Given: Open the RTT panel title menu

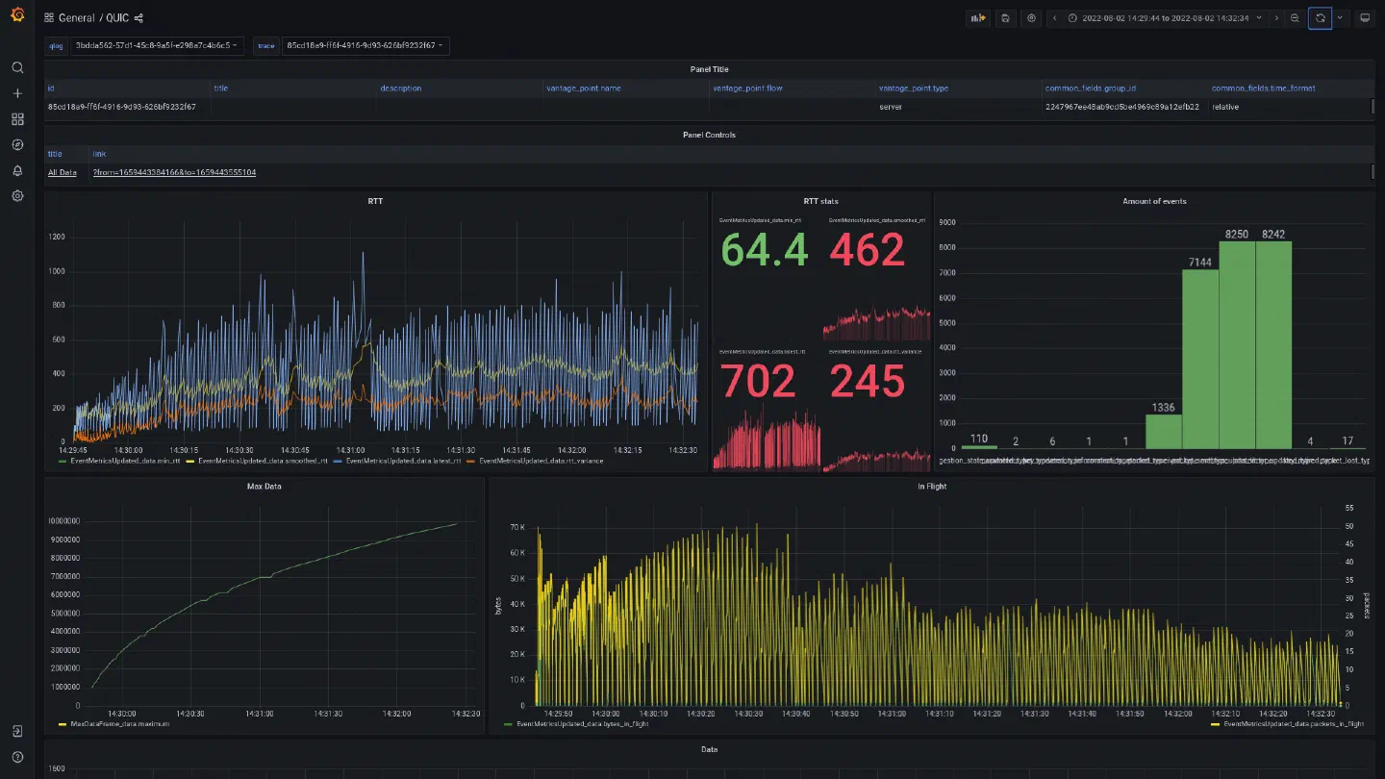Looking at the screenshot, I should 375,201.
